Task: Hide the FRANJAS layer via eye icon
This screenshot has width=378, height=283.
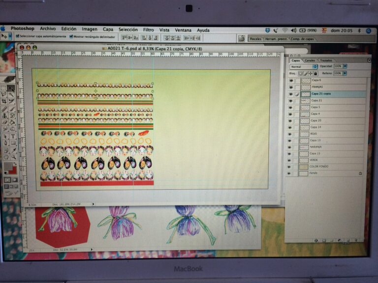Action: click(291, 87)
